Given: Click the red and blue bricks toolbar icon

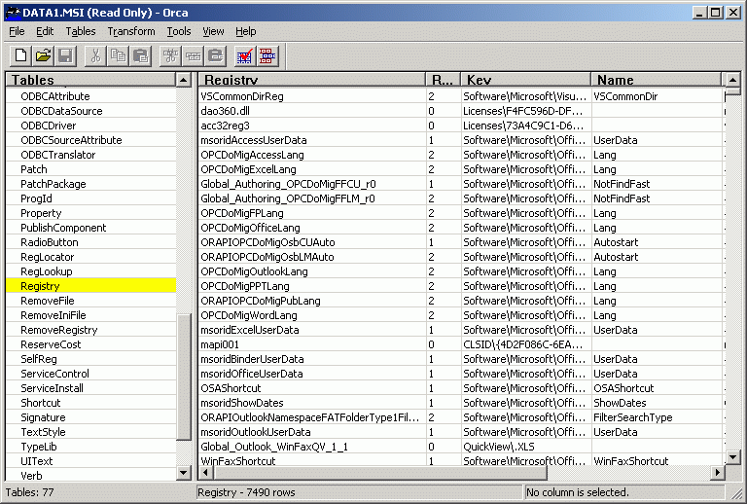Looking at the screenshot, I should coord(267,55).
